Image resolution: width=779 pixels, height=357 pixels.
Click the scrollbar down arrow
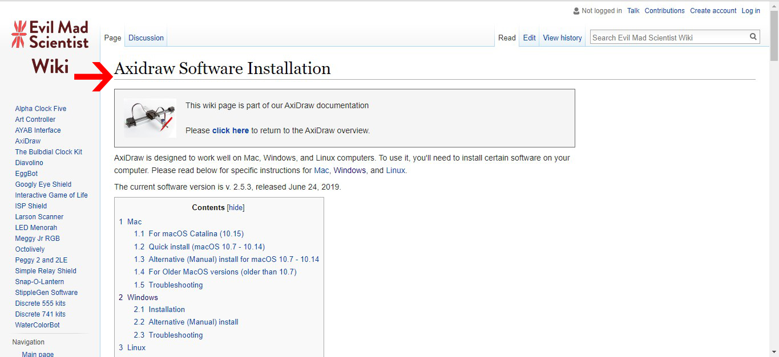(x=774, y=352)
